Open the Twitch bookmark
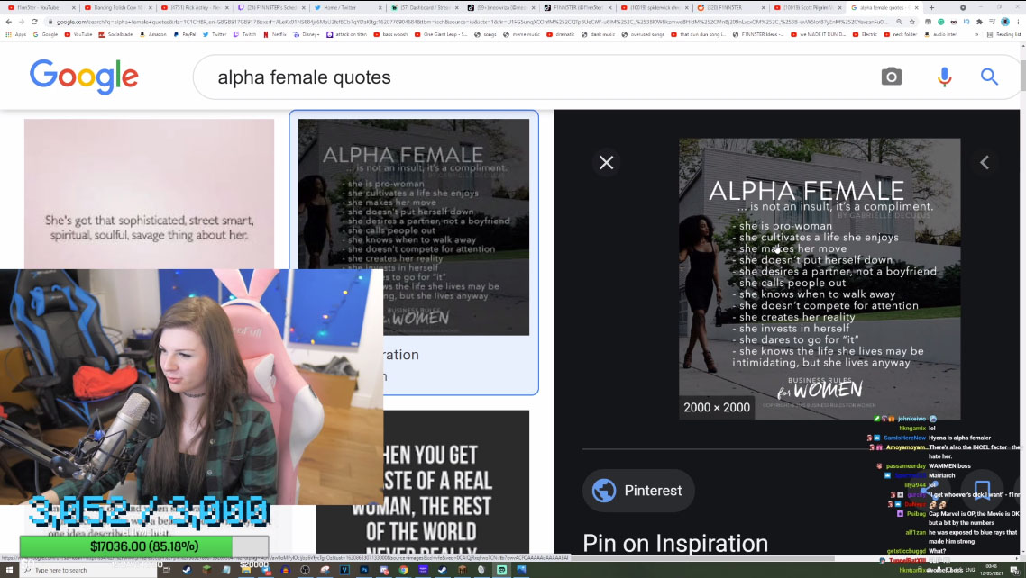Screen dimensions: 1026x578 [x=244, y=34]
